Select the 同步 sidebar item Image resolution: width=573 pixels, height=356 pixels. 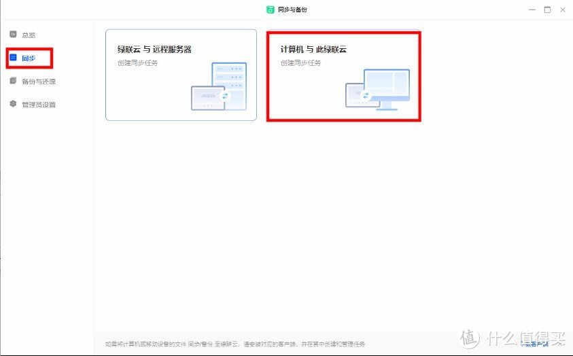tap(29, 58)
